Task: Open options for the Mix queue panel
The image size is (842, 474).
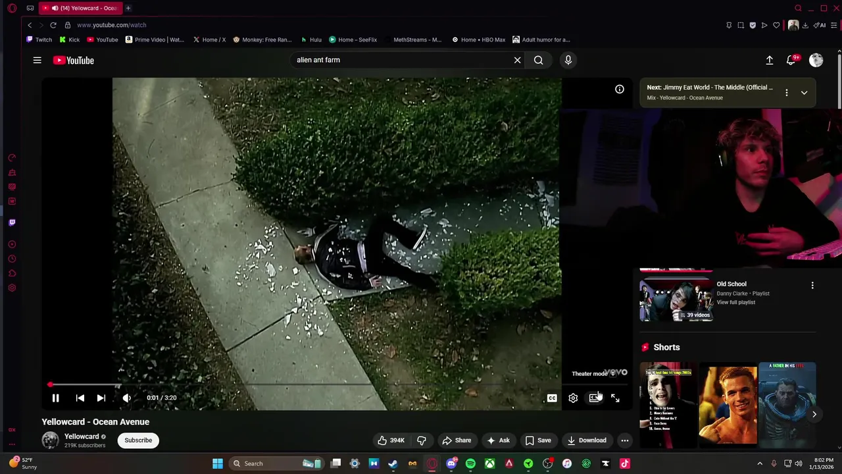Action: [x=787, y=93]
